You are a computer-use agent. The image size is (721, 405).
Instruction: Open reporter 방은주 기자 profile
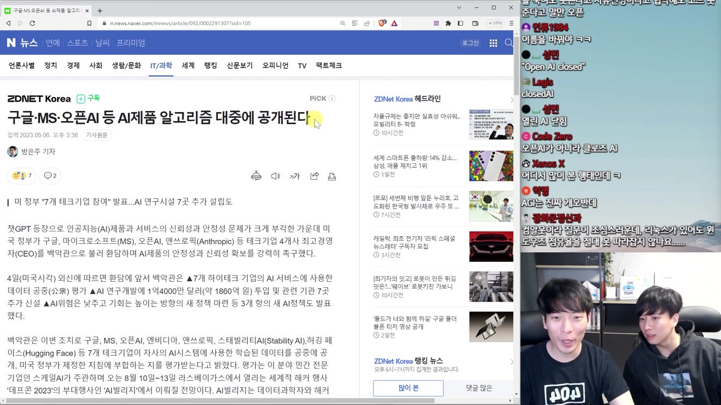coord(31,152)
